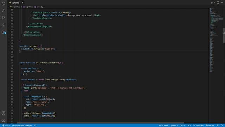Click 'const imageObject' declaration
The height and width of the screenshot is (127, 225).
[x=33, y=96]
